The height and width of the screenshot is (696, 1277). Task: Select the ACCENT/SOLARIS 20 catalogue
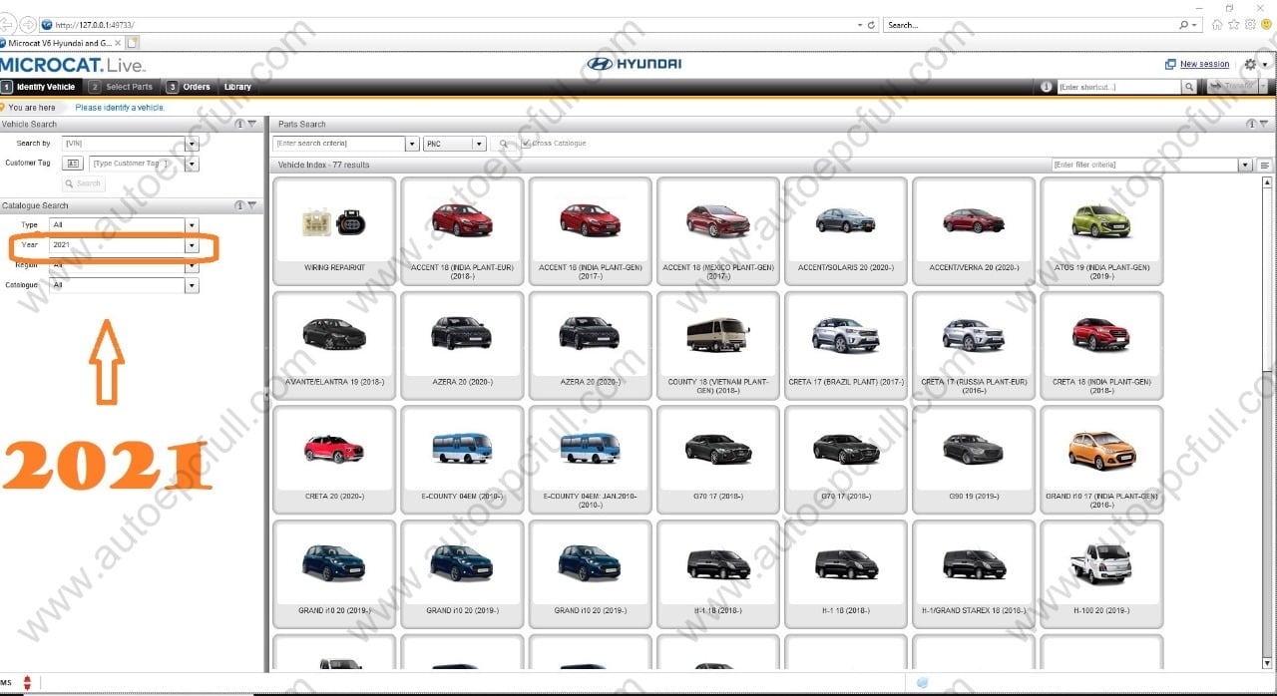[x=845, y=231]
